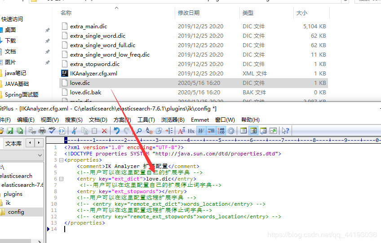Open the 窗口(W) menu

[225, 120]
